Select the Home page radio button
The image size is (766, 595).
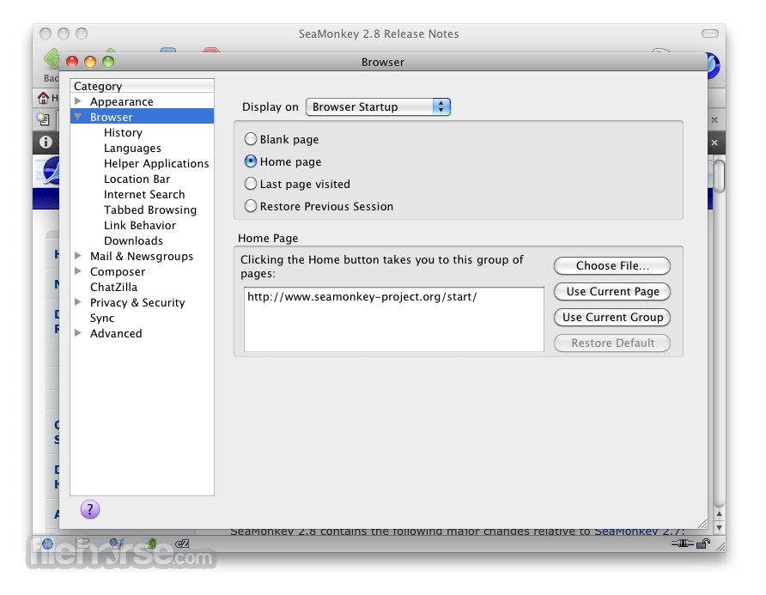tap(251, 161)
